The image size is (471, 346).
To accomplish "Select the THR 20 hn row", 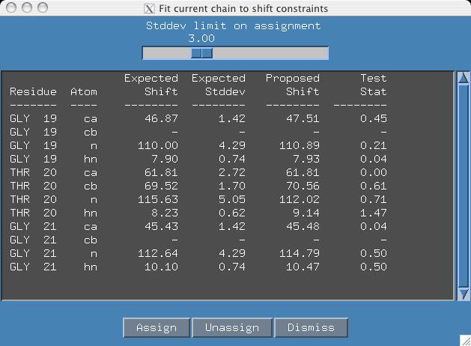I will click(198, 213).
